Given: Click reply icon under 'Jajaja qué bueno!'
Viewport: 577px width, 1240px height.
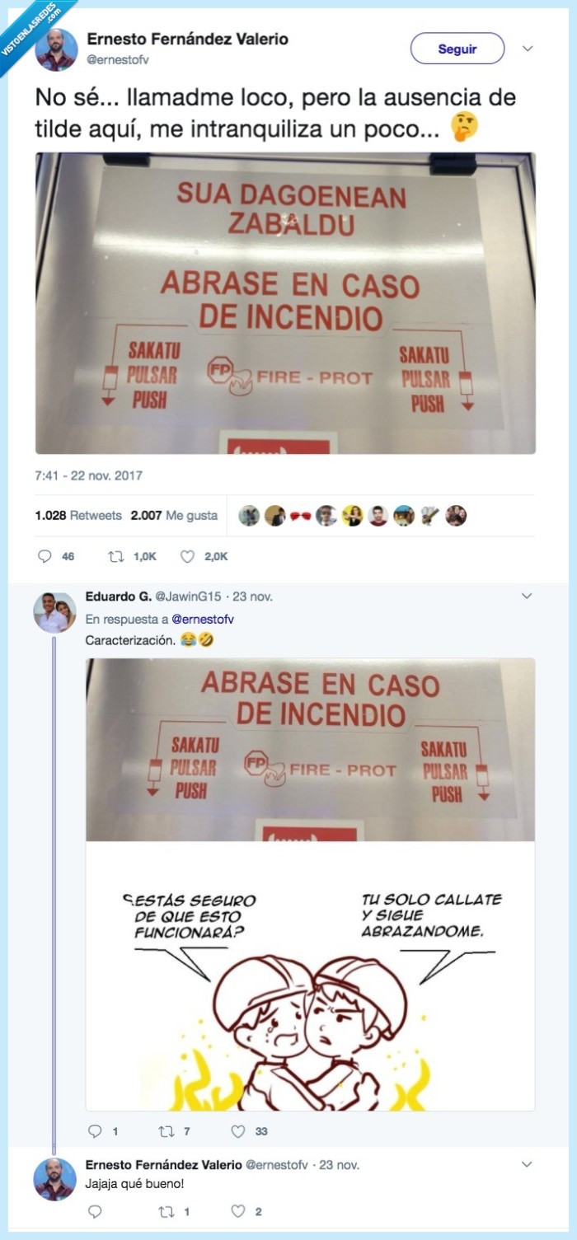Looking at the screenshot, I should point(95,1211).
